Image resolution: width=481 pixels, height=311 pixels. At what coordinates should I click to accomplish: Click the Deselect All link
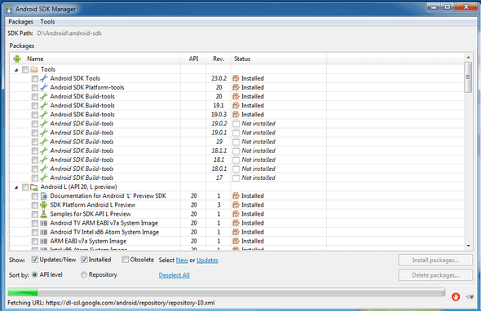point(174,275)
